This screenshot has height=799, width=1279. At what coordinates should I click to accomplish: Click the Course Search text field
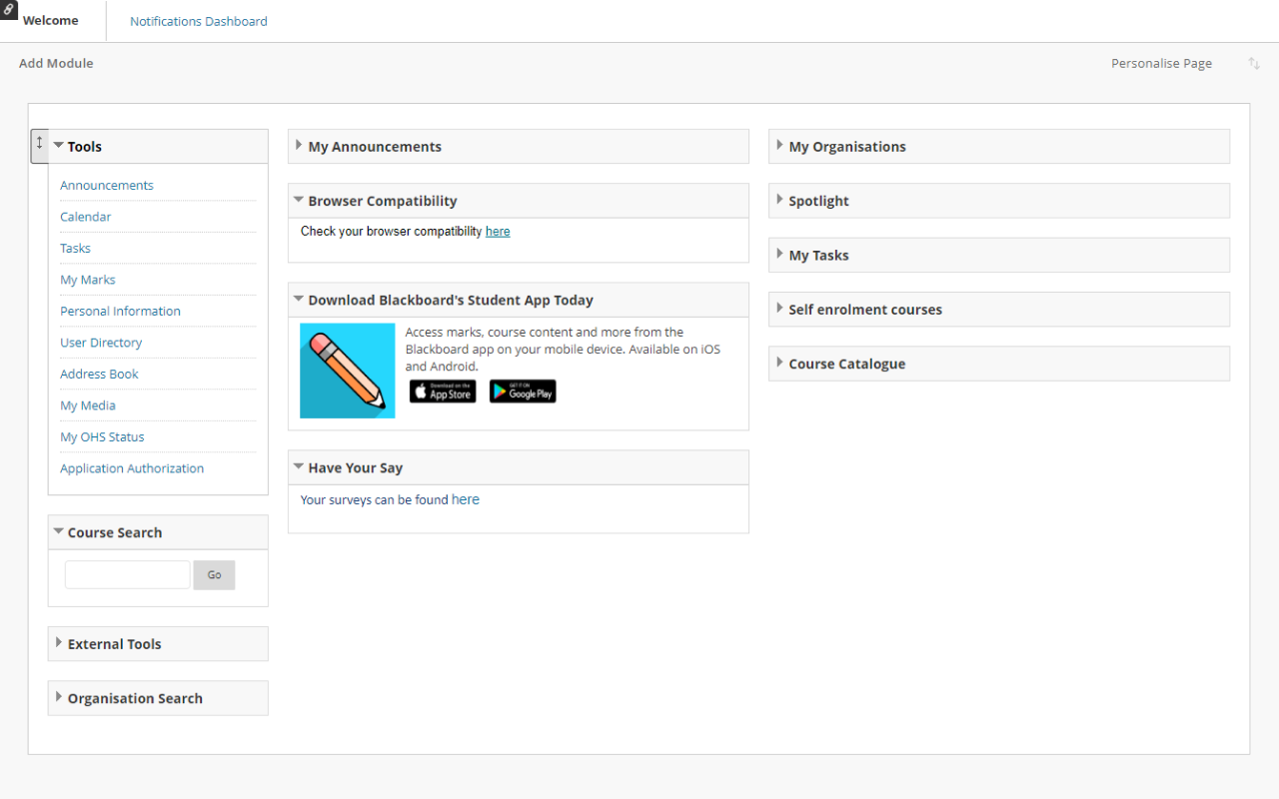coord(127,574)
